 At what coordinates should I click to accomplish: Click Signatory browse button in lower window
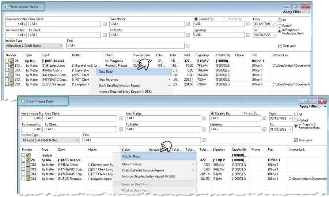(x=264, y=130)
